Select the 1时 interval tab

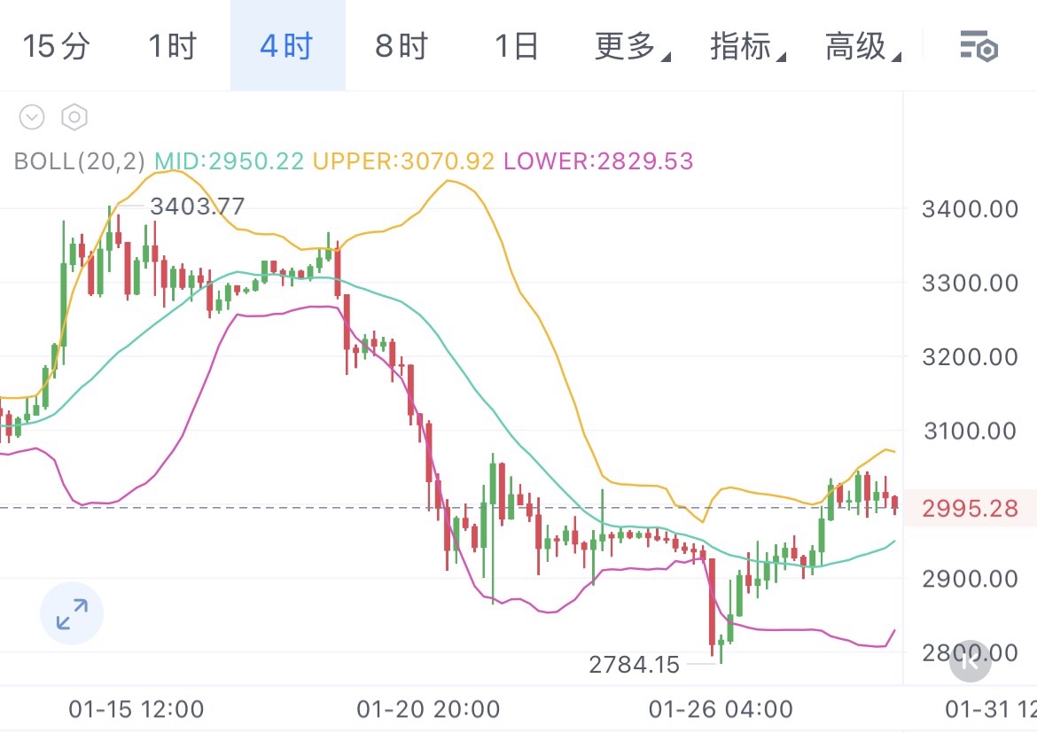pos(171,46)
